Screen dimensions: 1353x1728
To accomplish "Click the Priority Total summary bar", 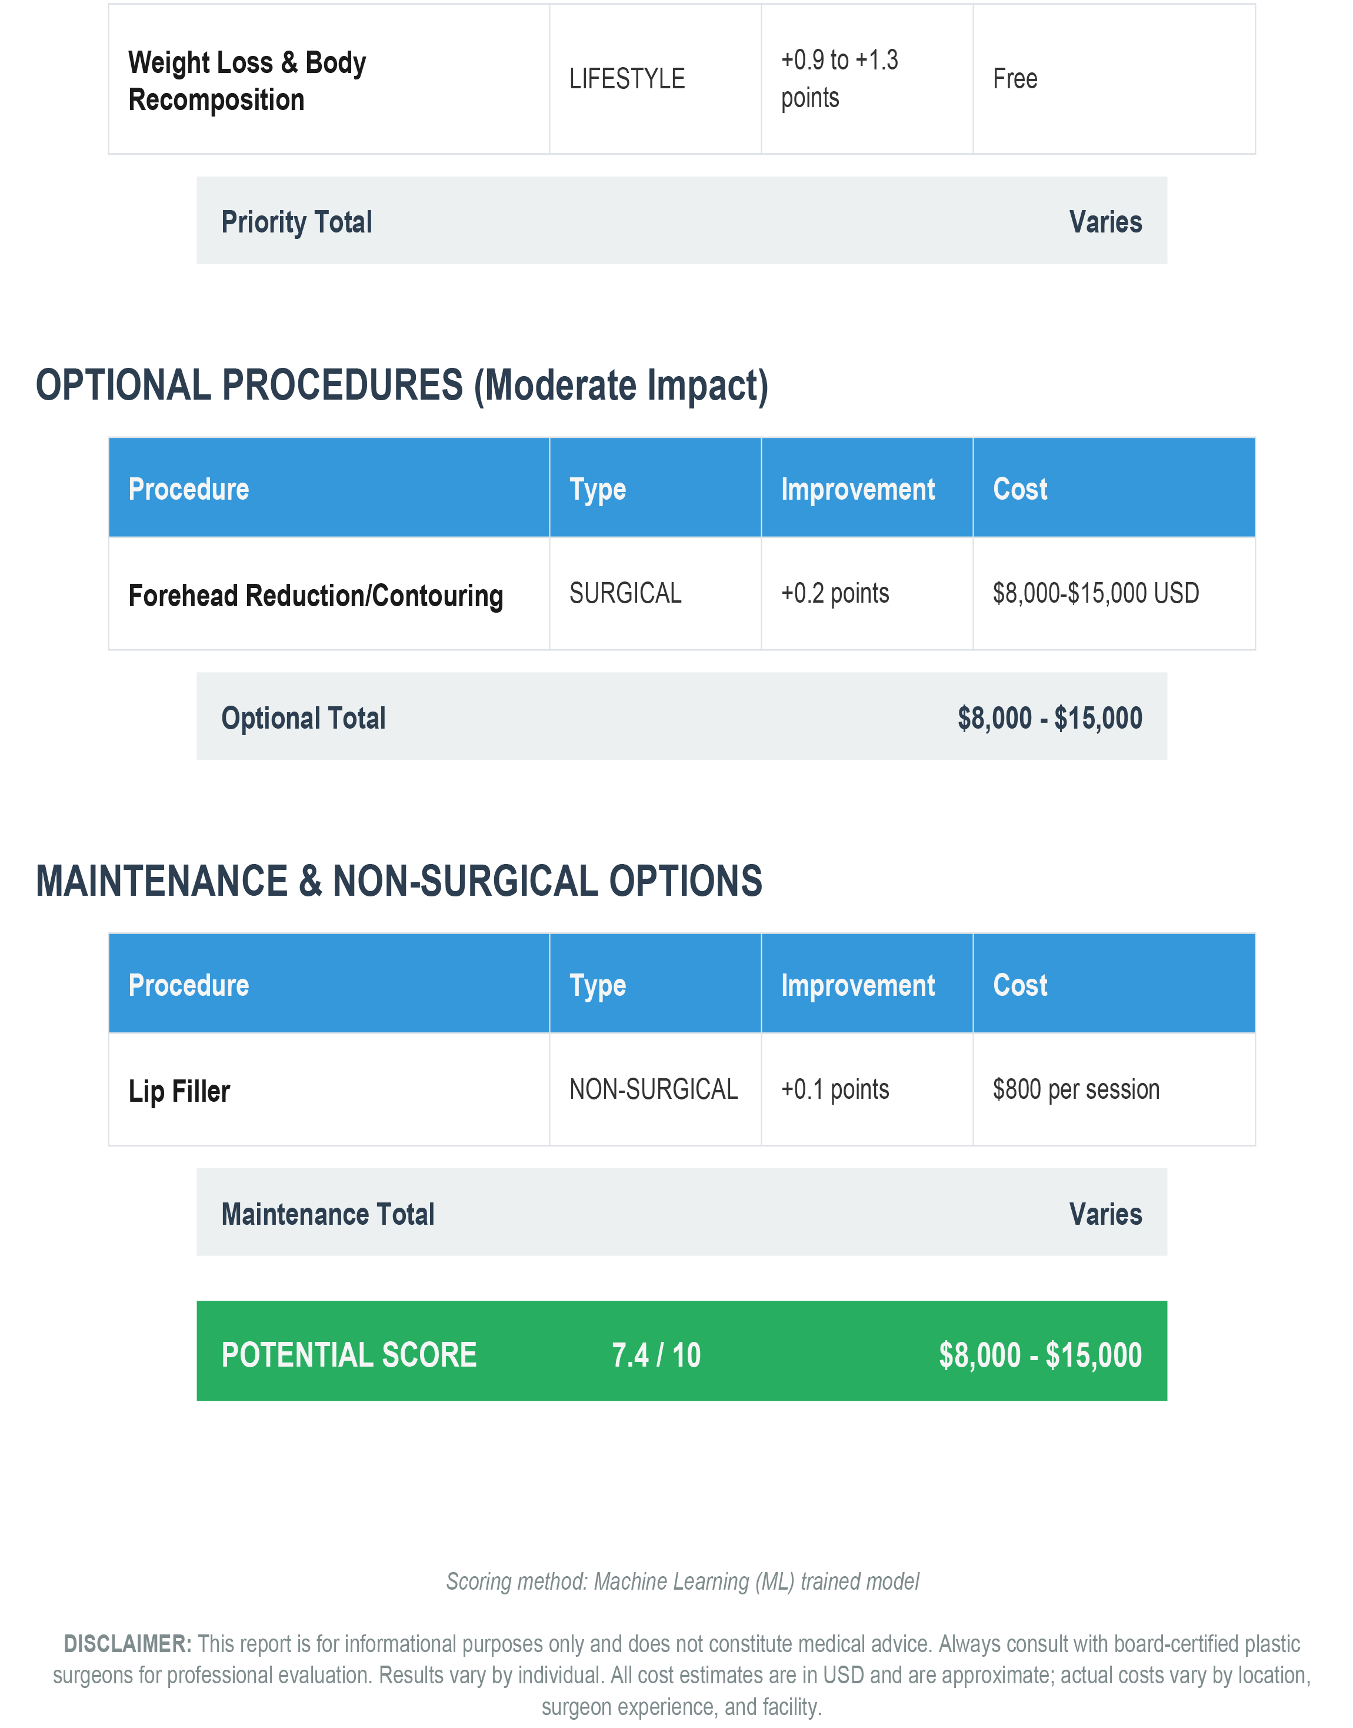I will [681, 220].
